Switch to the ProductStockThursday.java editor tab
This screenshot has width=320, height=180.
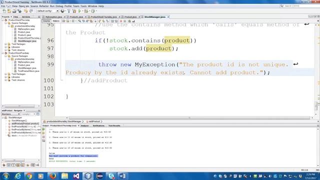pyautogui.click(x=103, y=17)
